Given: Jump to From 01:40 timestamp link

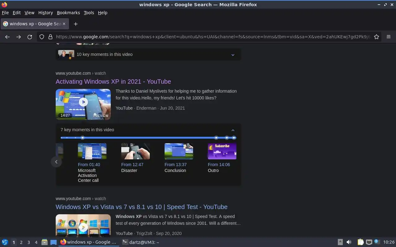Looking at the screenshot, I should (89, 165).
